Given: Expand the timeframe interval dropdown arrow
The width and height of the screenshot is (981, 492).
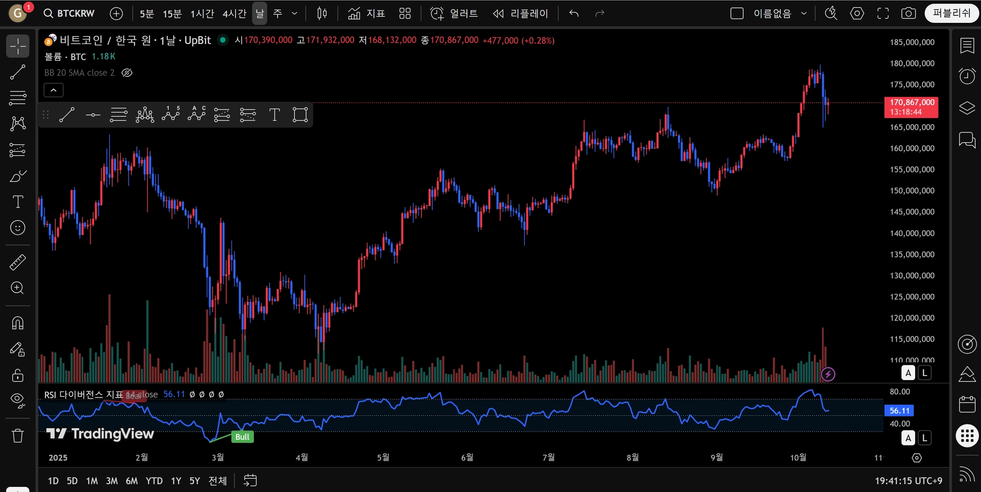Looking at the screenshot, I should [294, 13].
